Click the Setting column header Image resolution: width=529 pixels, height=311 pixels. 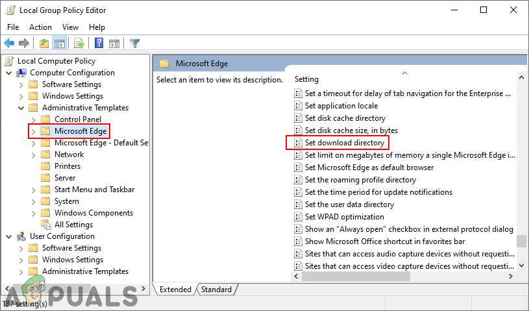point(307,79)
